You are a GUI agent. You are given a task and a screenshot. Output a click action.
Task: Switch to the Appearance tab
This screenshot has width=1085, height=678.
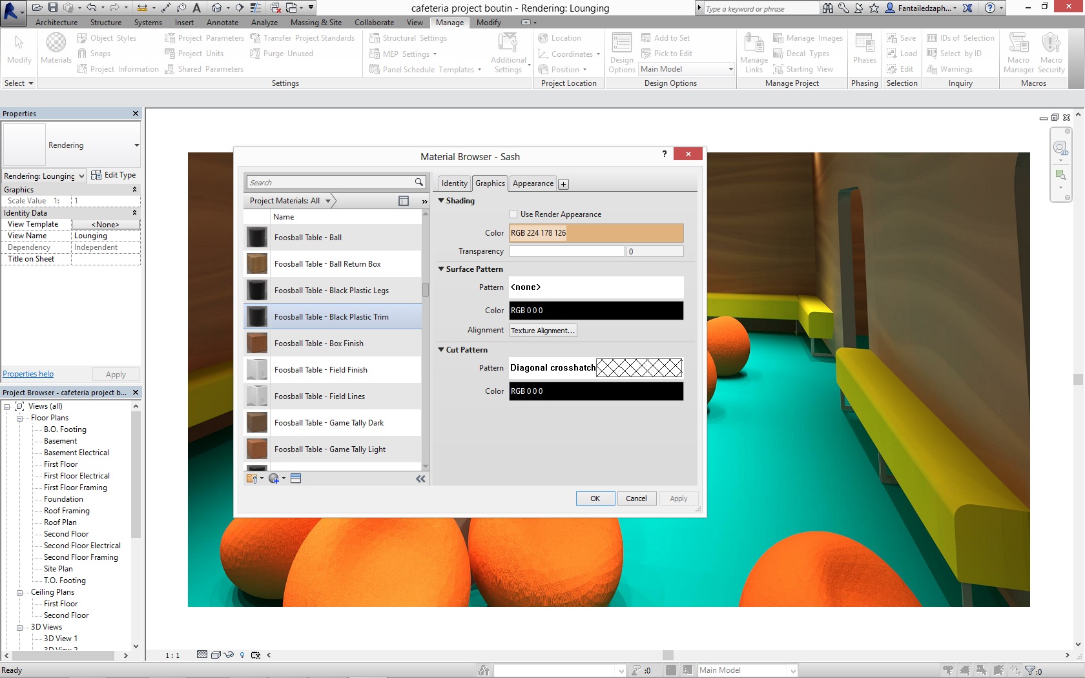coord(533,183)
